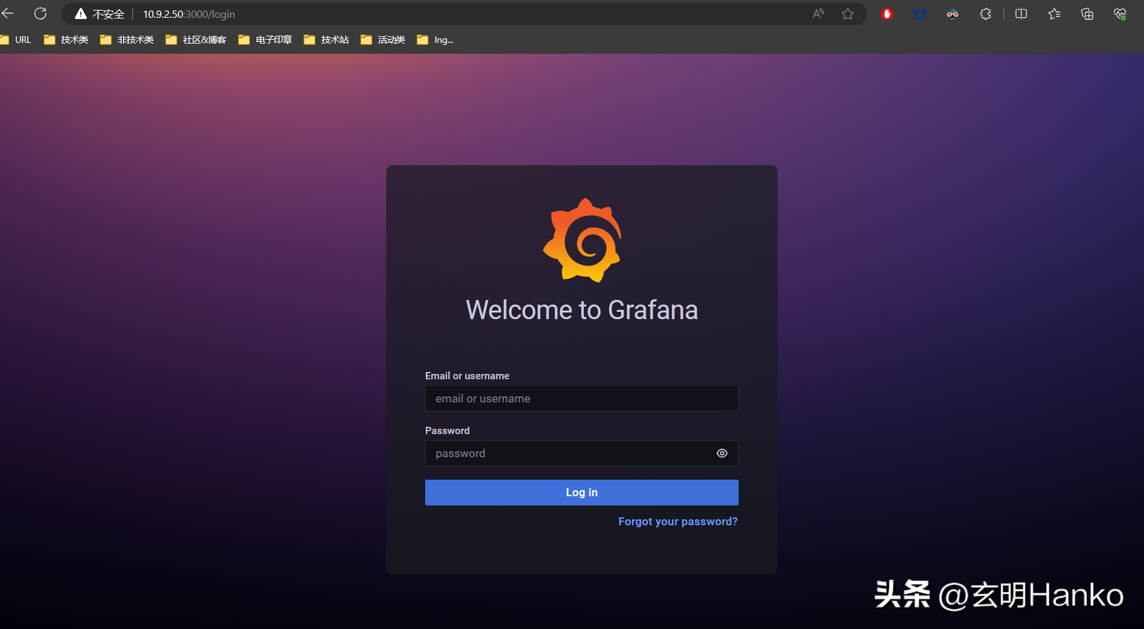
Task: Click the Welcome to Grafana heading
Action: click(582, 310)
